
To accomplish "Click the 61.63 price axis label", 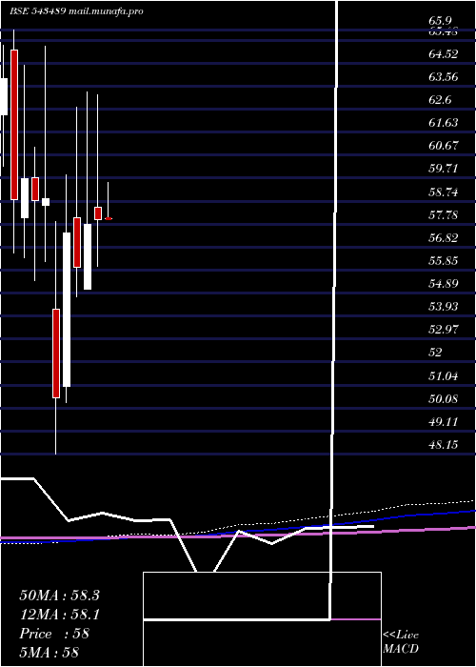I will point(444,123).
